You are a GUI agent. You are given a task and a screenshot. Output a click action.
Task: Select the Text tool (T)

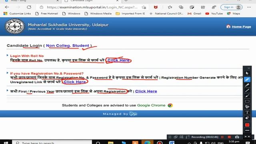tap(247, 112)
